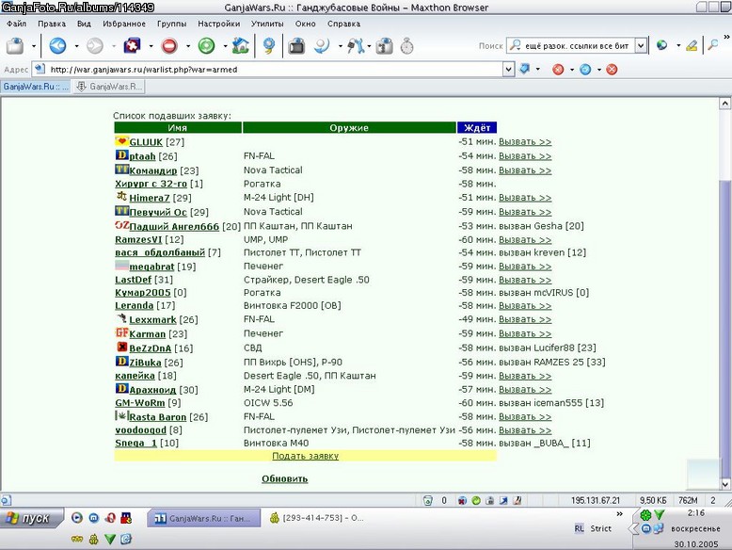Viewport: 732px width, 550px height.
Task: Click the page scrollbar up arrow
Action: pyautogui.click(x=725, y=104)
